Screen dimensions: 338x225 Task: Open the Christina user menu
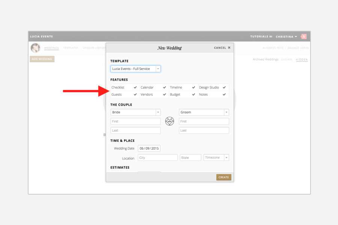286,37
